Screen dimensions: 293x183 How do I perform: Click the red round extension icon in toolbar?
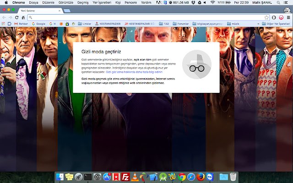pos(281,17)
